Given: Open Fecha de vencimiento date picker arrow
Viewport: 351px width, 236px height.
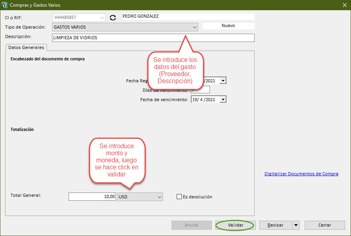Looking at the screenshot, I should (x=223, y=100).
